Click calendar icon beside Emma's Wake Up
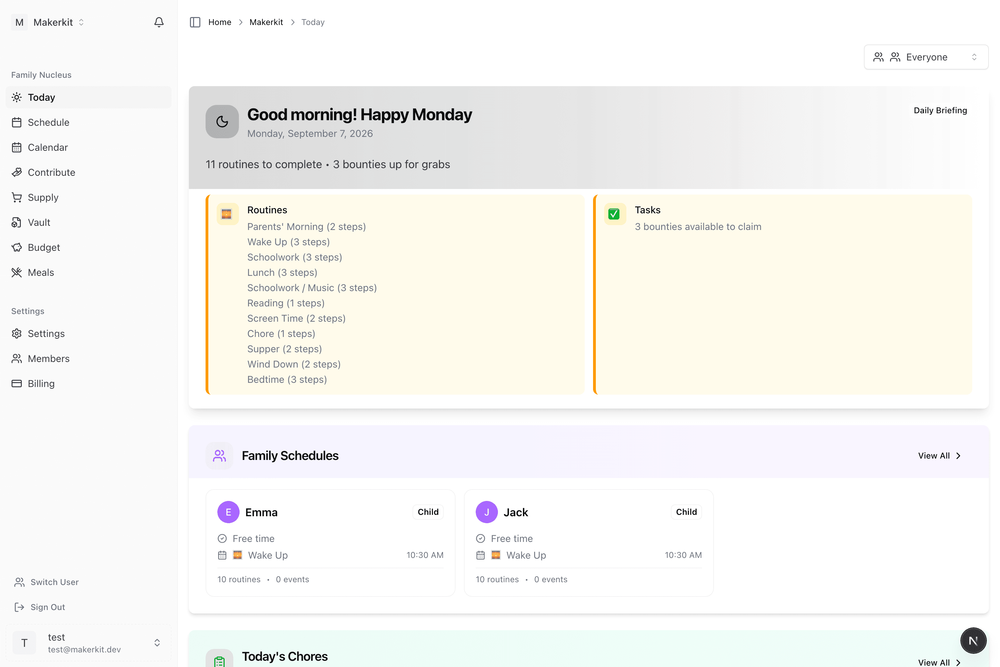1000x667 pixels. tap(222, 555)
